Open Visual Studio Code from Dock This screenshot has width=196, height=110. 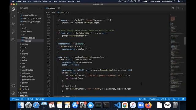117,105
